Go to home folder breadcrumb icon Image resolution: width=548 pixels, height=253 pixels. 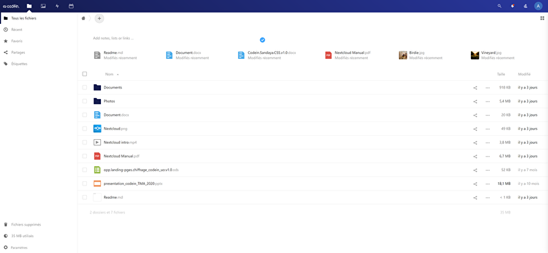83,18
